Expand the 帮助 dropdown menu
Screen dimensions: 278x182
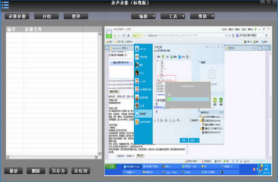click(202, 16)
